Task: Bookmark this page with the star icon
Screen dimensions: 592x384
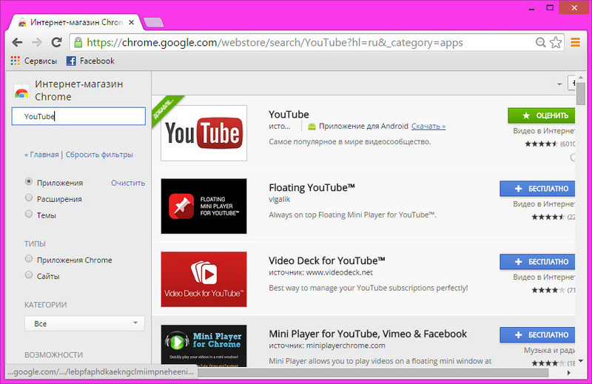Action: [x=556, y=42]
